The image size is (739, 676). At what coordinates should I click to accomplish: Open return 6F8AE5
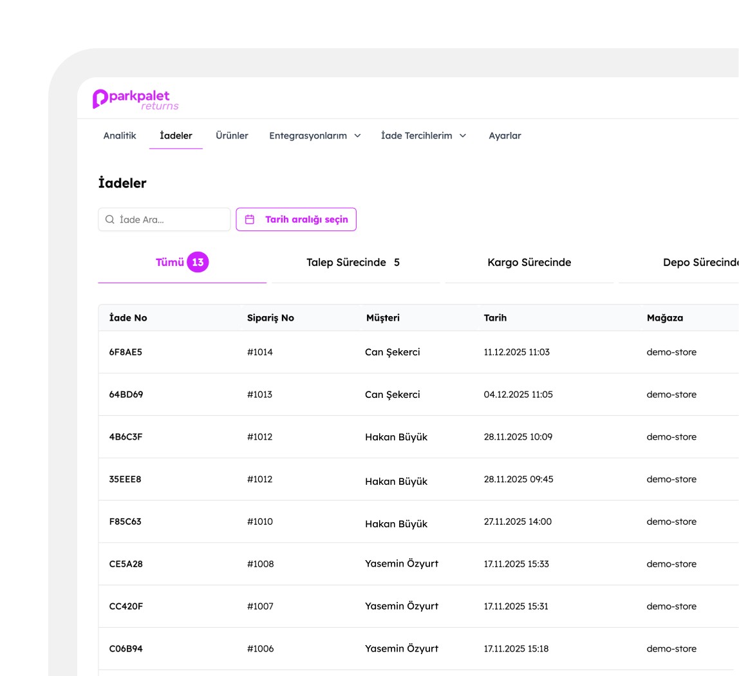126,352
